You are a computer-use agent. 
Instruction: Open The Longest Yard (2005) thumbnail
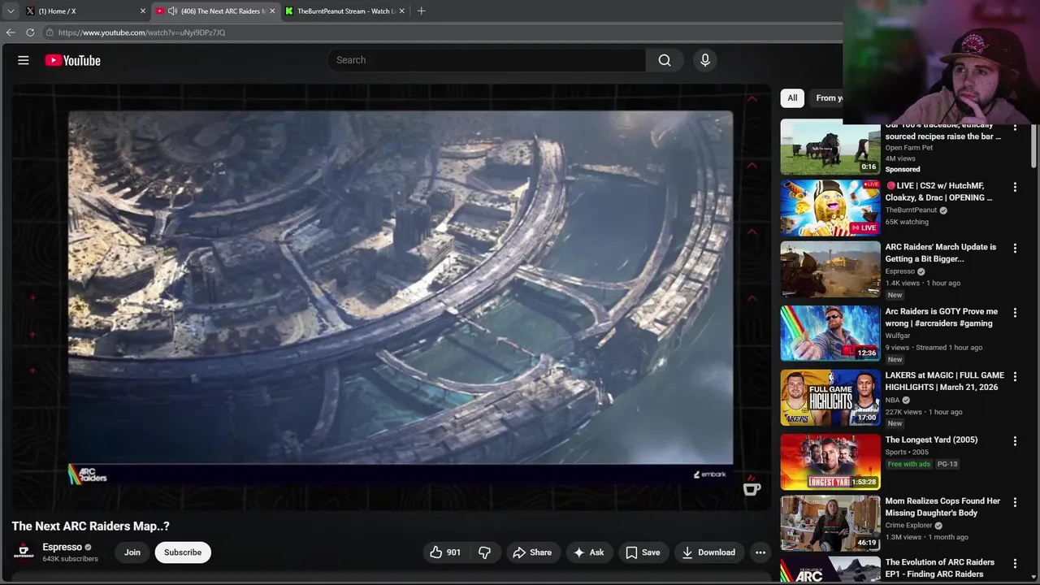click(x=830, y=461)
